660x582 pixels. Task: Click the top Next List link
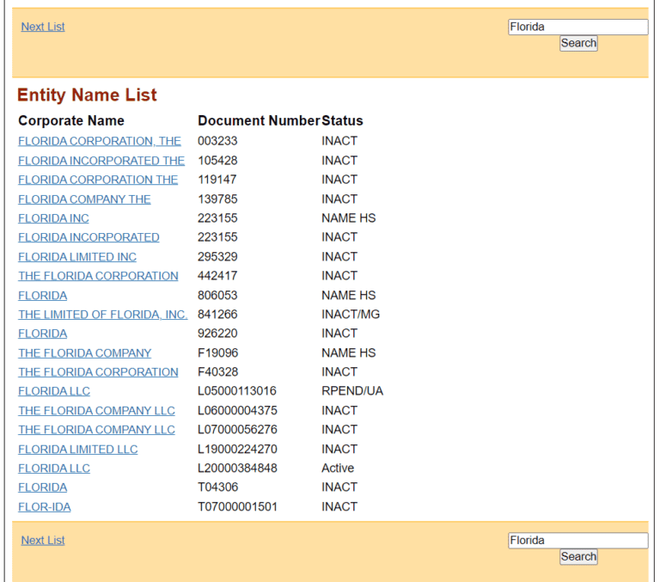(43, 27)
